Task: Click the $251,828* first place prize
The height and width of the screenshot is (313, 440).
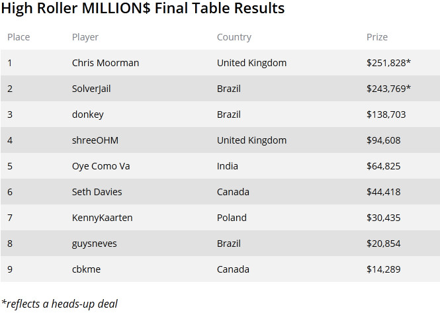Action: click(x=388, y=63)
